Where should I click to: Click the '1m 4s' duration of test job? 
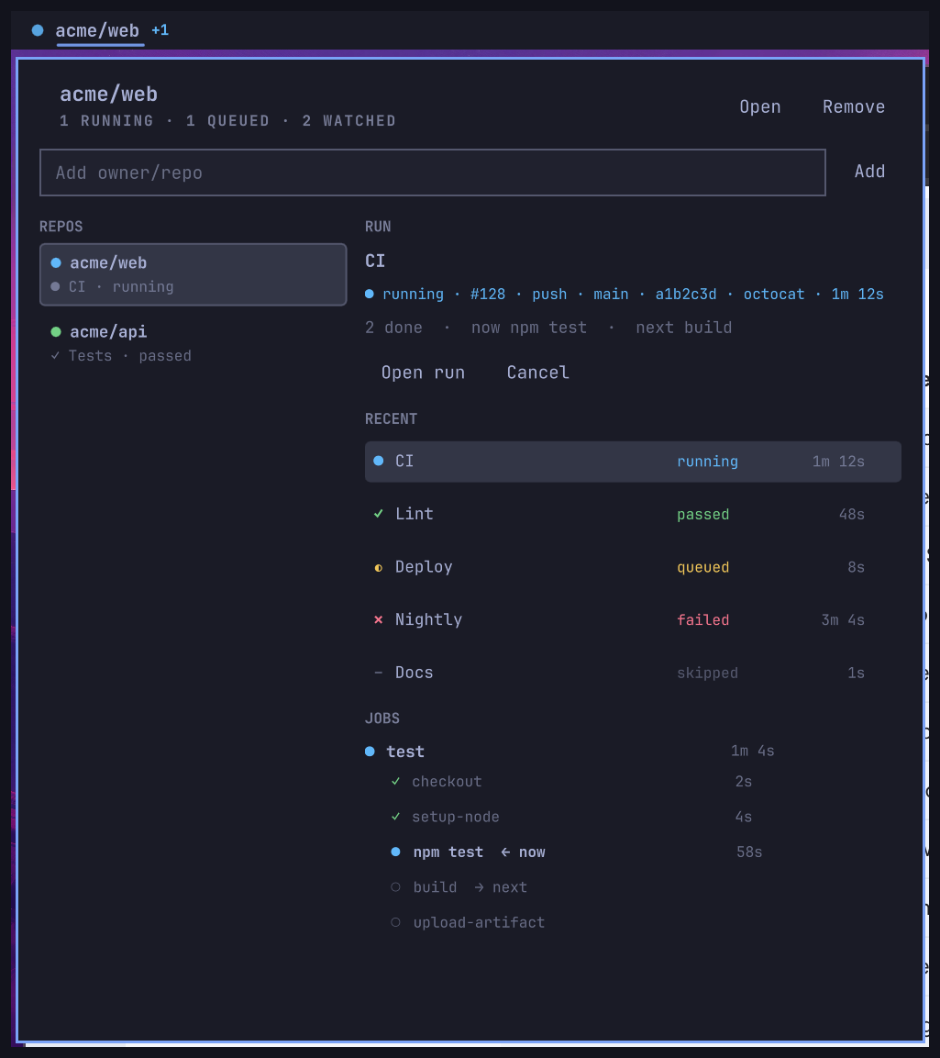click(x=753, y=751)
